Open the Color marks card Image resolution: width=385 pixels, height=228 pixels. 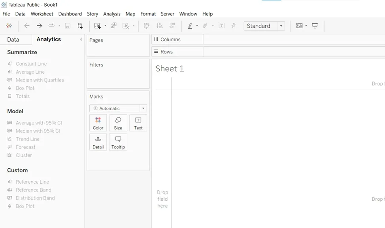pyautogui.click(x=98, y=123)
